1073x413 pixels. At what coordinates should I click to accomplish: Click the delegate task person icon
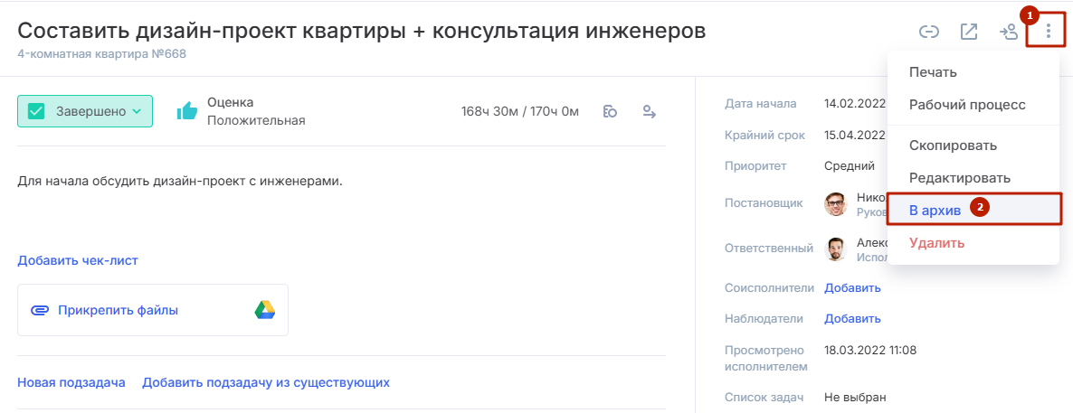point(1009,33)
